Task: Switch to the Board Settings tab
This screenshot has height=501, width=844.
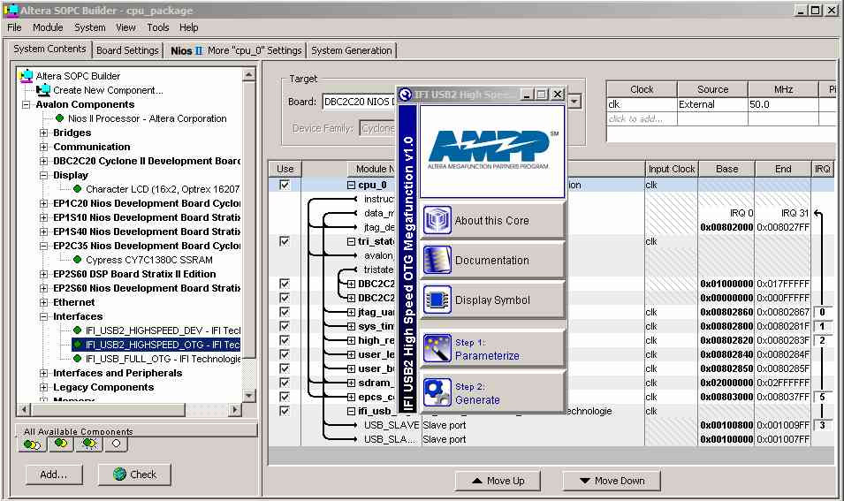Action: [x=127, y=50]
